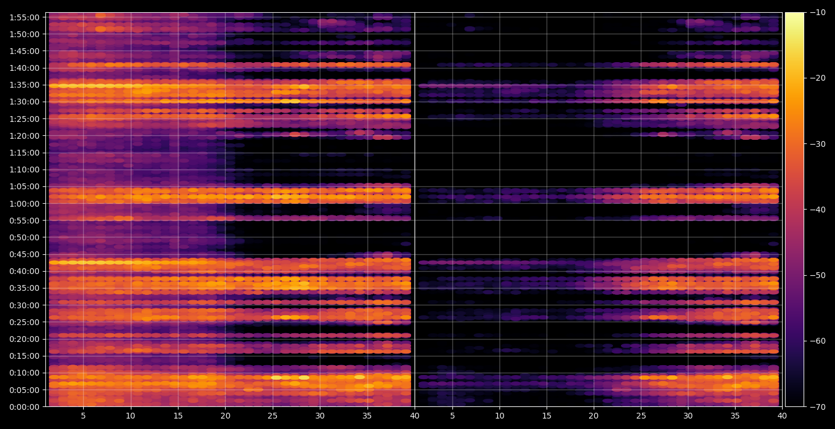Select the 0:55:00 time label
Viewport: 835px width, 429px height.
[25, 221]
